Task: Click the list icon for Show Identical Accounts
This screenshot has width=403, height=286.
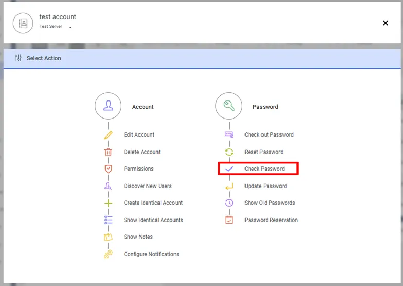Action: (108, 220)
